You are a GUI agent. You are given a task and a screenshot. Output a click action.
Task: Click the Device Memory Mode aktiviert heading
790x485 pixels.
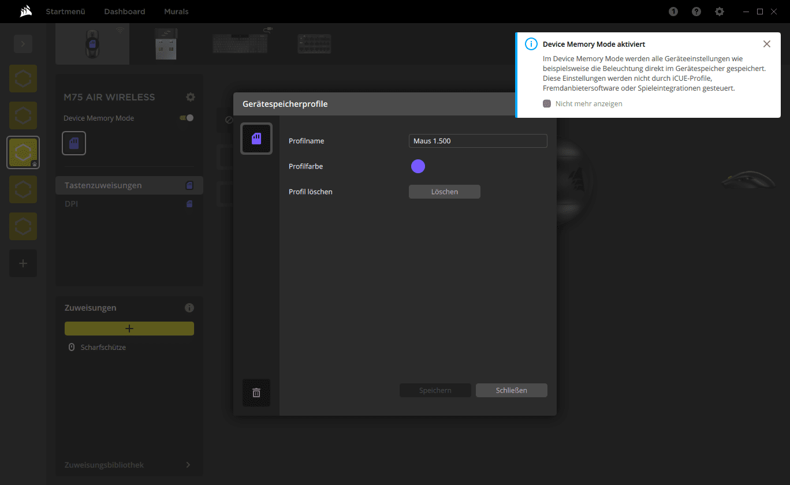pos(594,44)
